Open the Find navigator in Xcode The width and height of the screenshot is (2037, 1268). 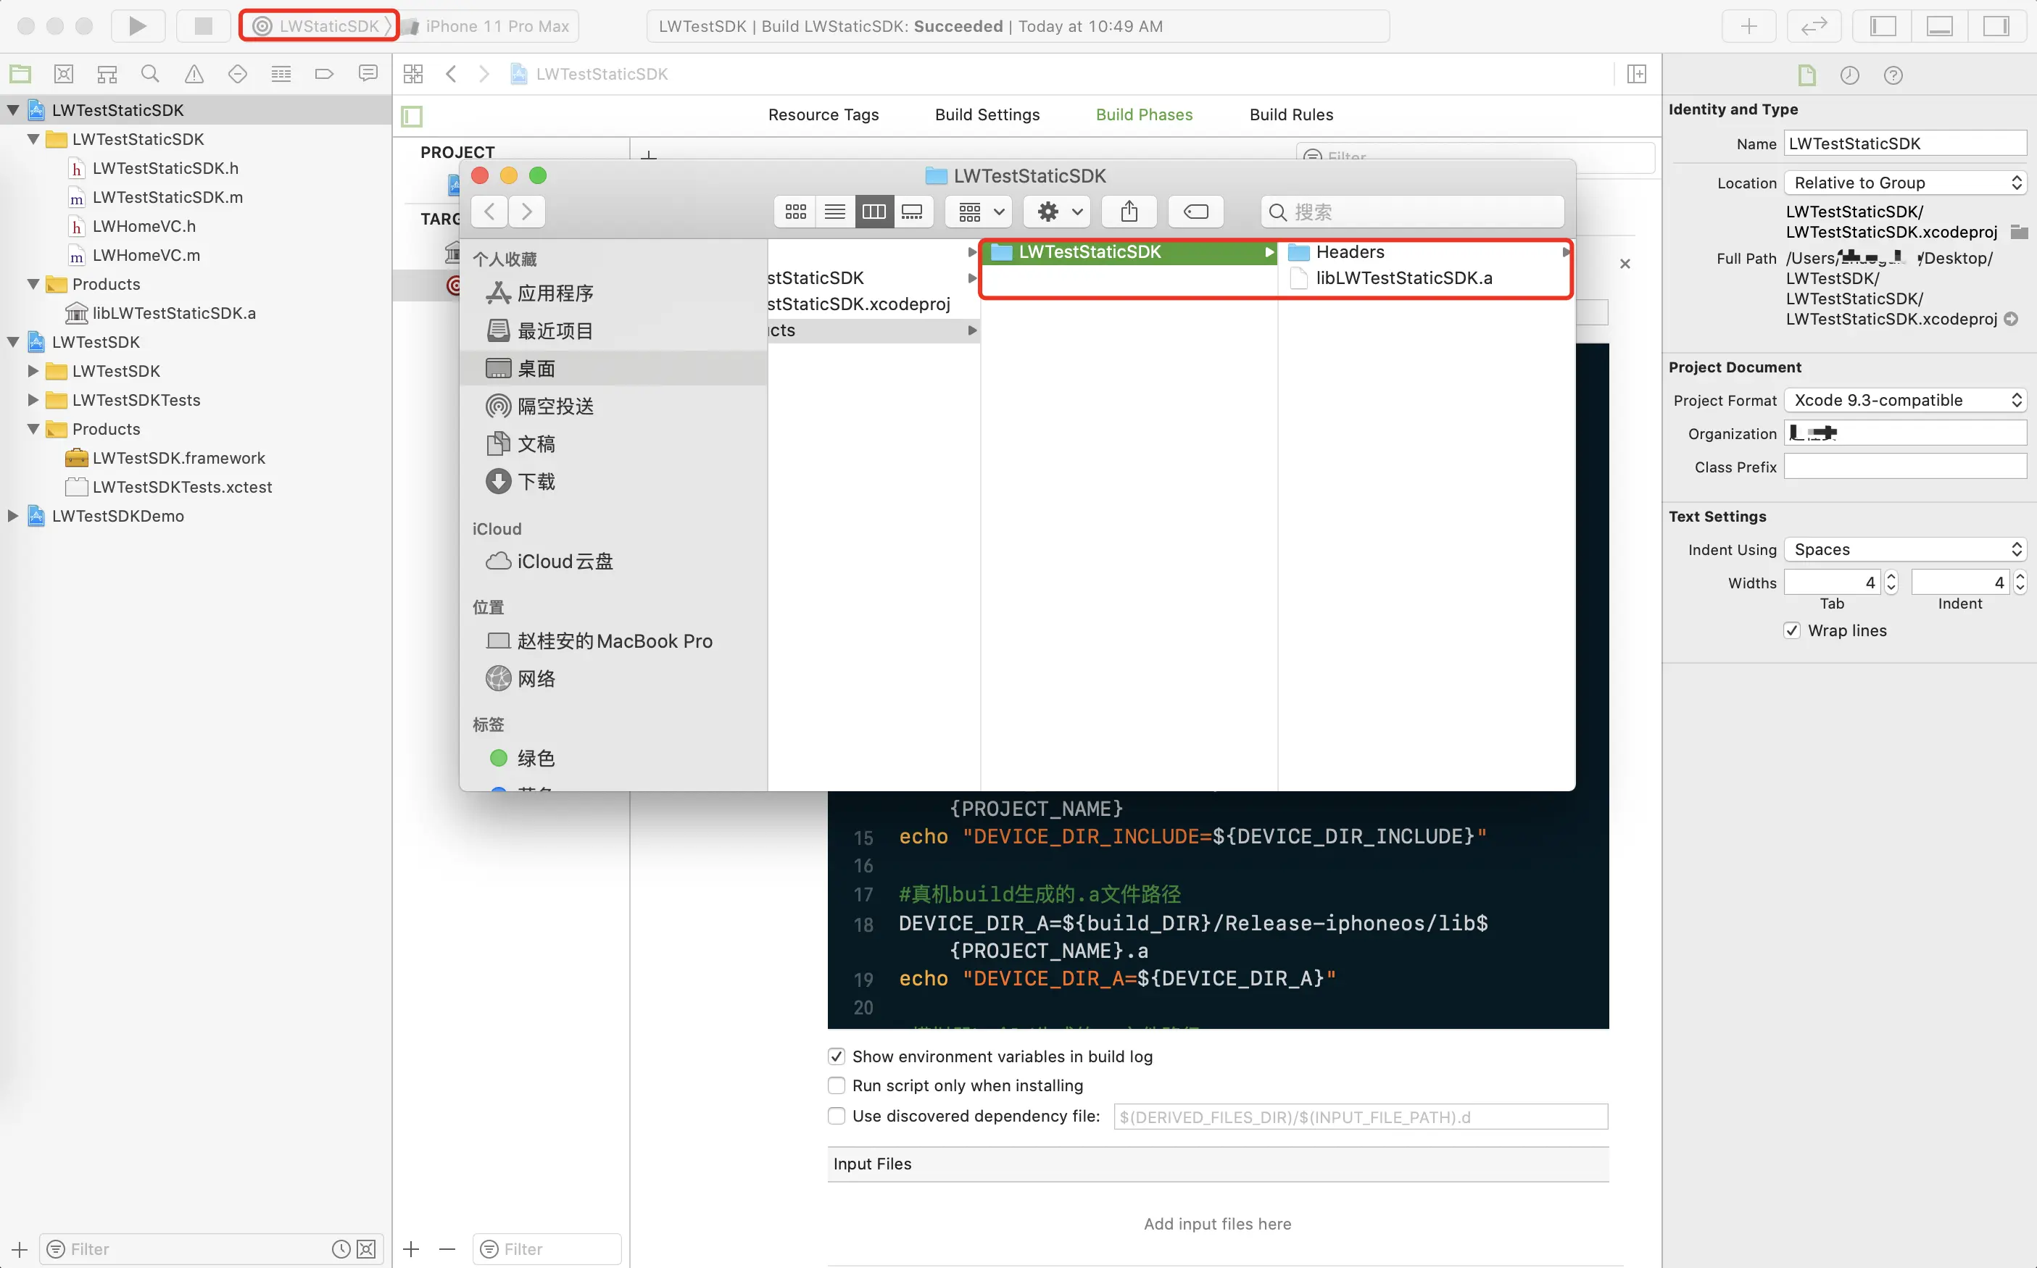tap(150, 74)
